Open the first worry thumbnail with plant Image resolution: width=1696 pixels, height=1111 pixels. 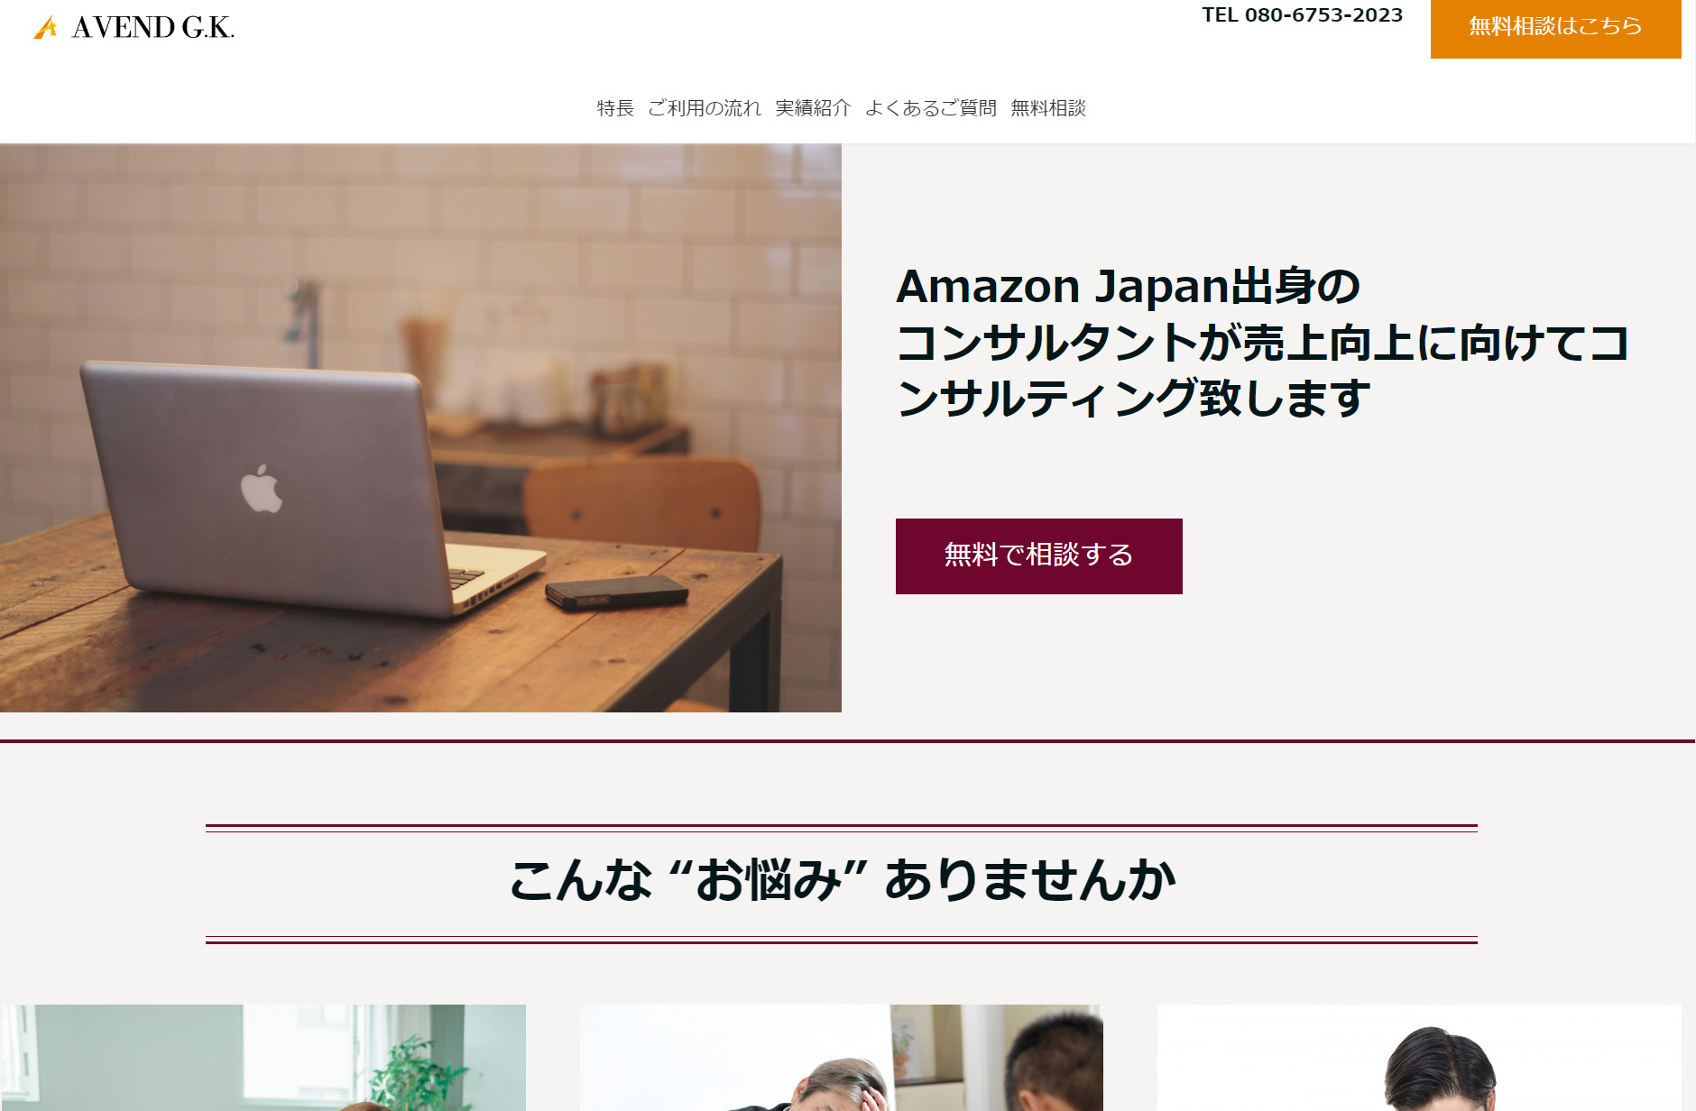tap(263, 1058)
